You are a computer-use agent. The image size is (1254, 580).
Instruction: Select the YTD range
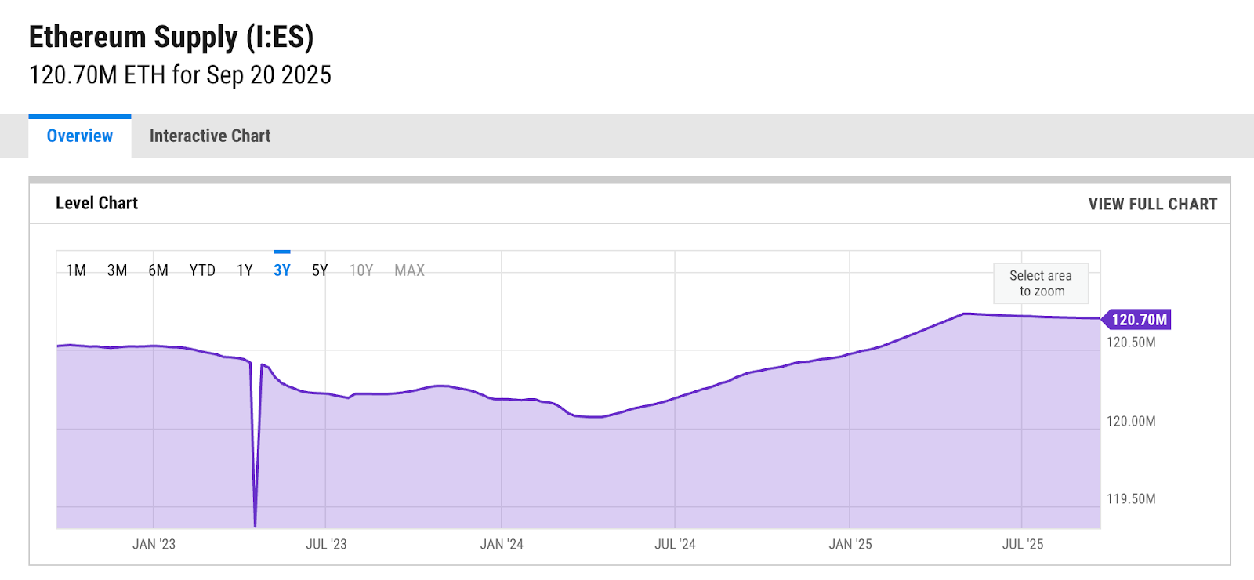pos(202,270)
